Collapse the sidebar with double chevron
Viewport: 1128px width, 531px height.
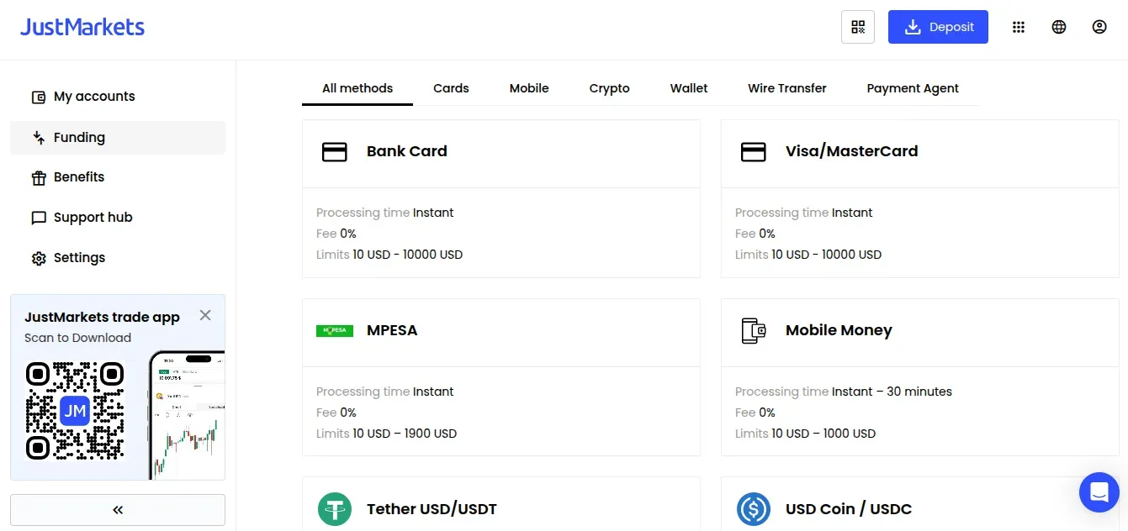tap(118, 510)
